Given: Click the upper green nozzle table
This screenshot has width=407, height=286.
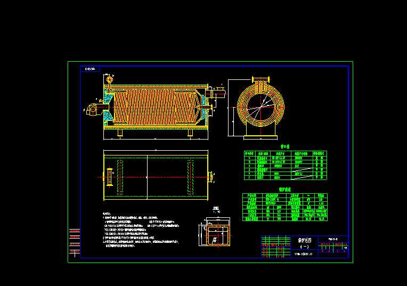Looking at the screenshot, I should pos(285,165).
